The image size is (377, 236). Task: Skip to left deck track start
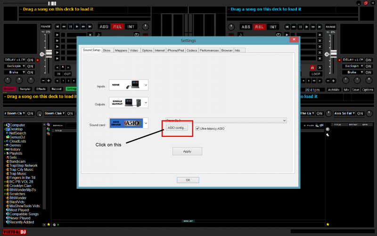coord(57,26)
